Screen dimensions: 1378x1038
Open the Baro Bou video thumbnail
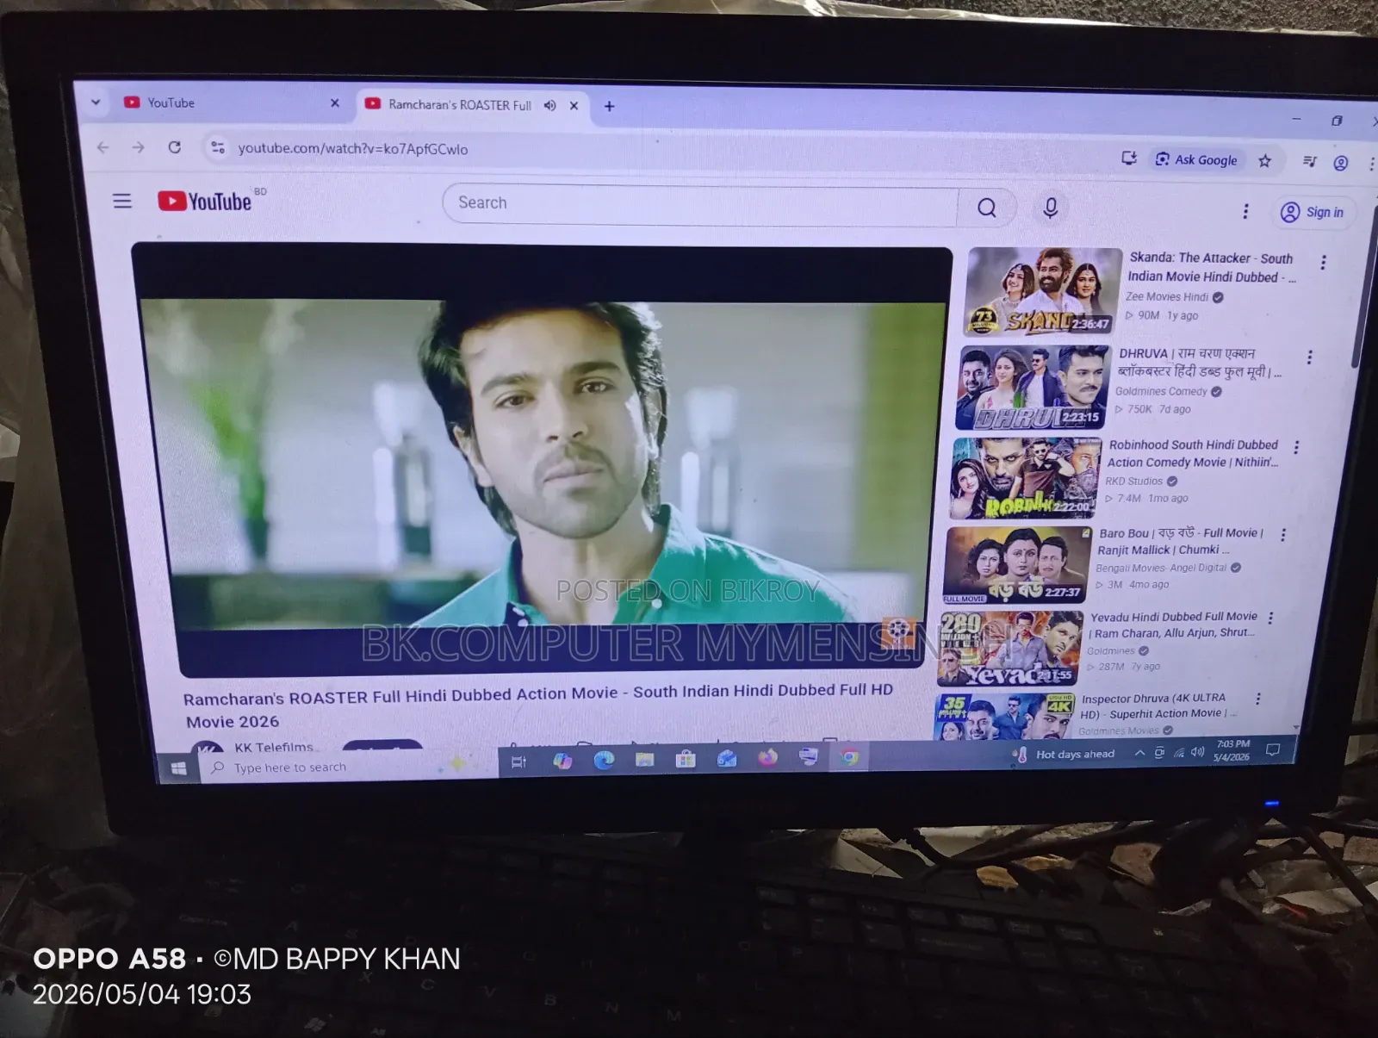point(1017,565)
